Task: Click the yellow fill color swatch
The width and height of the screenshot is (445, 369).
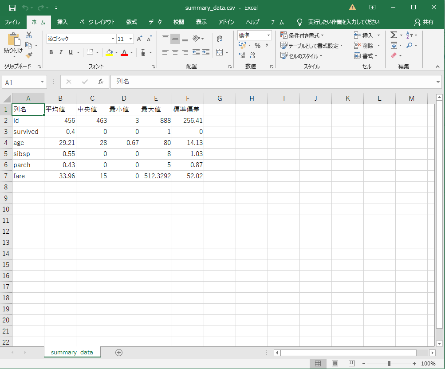Action: 109,52
